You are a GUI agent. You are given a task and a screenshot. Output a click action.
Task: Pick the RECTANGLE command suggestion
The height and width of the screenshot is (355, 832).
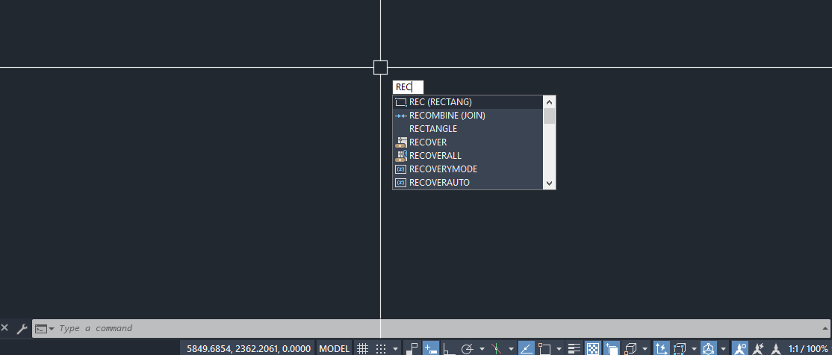pyautogui.click(x=468, y=129)
